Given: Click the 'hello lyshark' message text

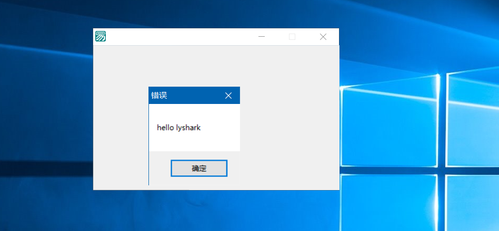Looking at the screenshot, I should 179,128.
